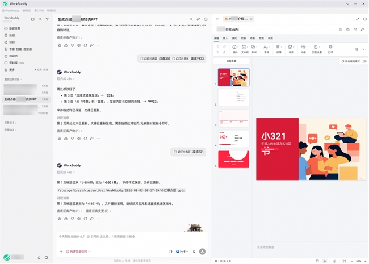
Task: Click the undo arrow in the slide toolbar
Action: [218, 47]
